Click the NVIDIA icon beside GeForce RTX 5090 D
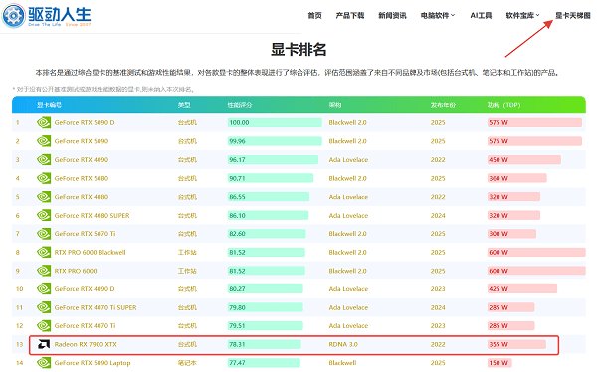 point(44,122)
